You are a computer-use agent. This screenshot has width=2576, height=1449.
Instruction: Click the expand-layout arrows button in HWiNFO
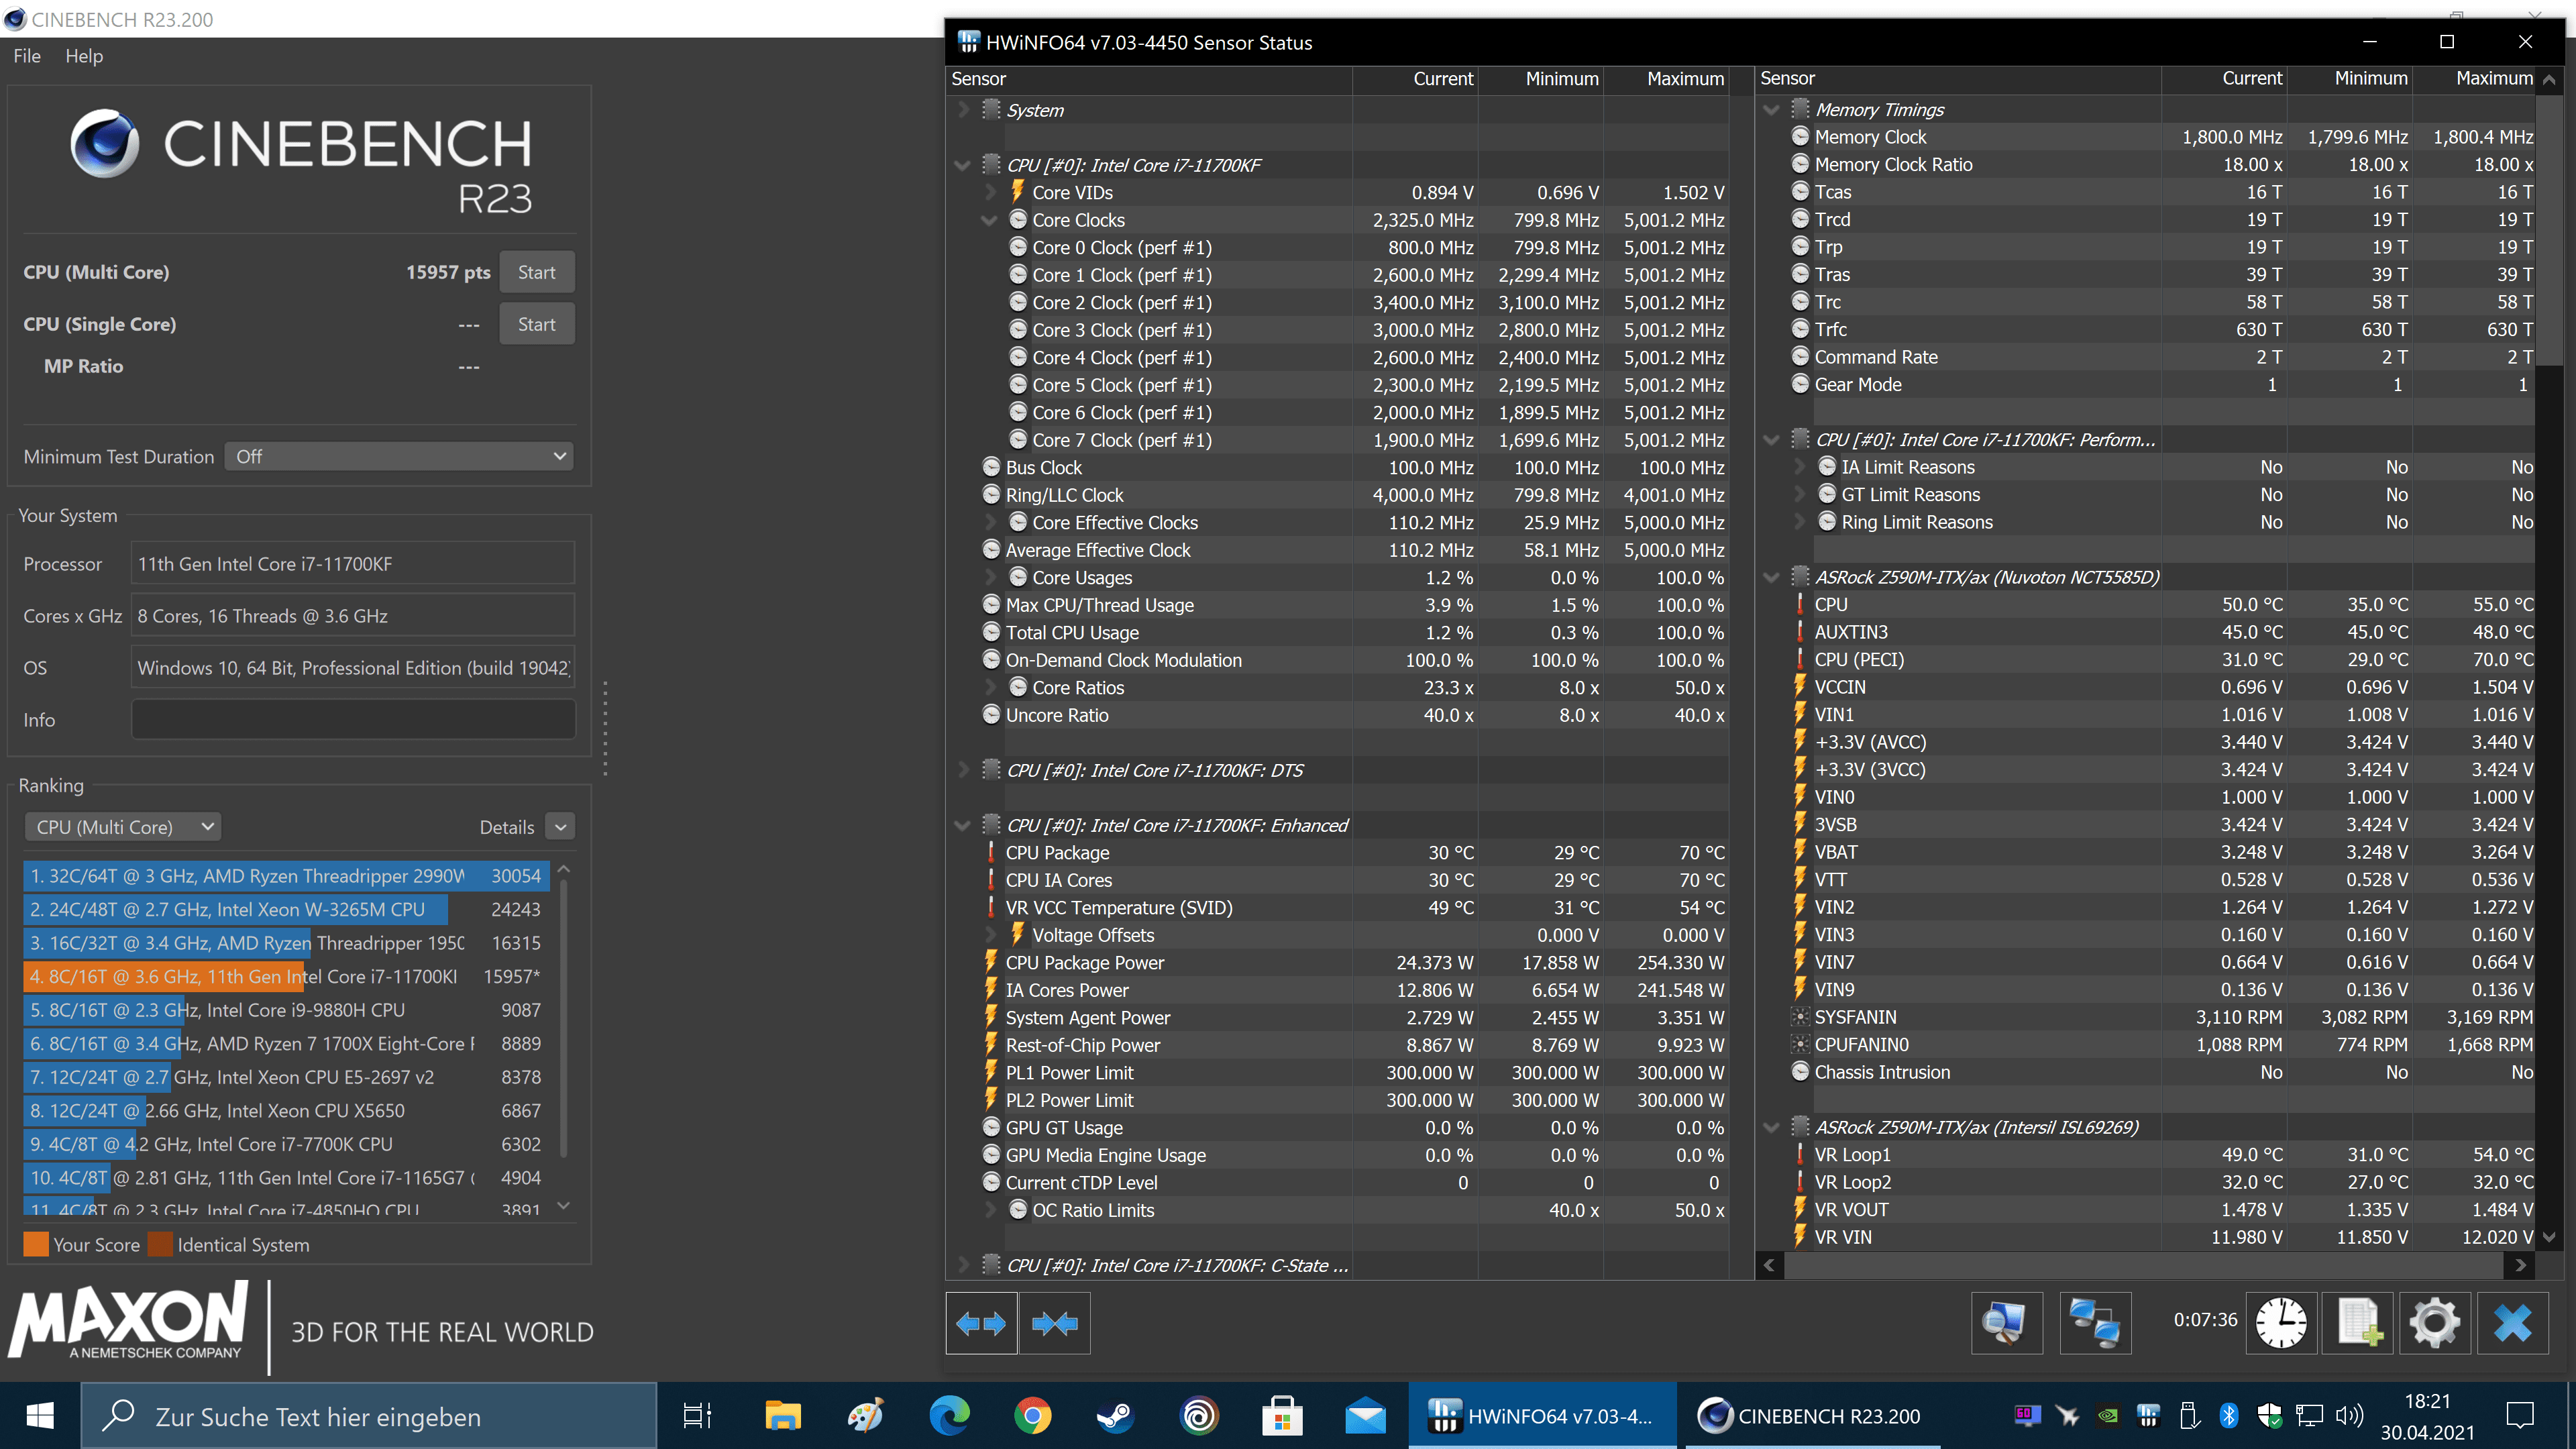[x=981, y=1323]
